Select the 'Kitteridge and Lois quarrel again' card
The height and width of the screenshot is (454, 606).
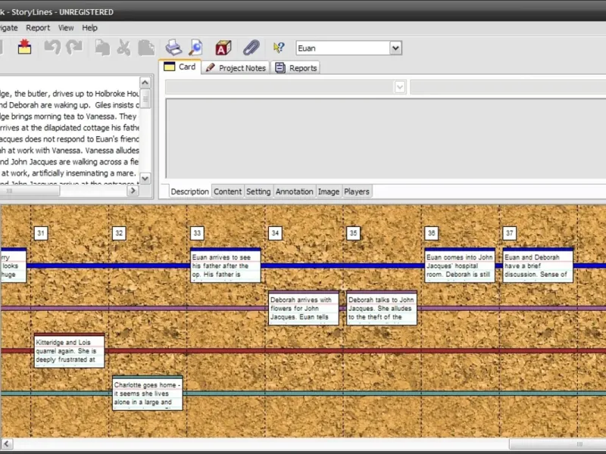click(69, 351)
